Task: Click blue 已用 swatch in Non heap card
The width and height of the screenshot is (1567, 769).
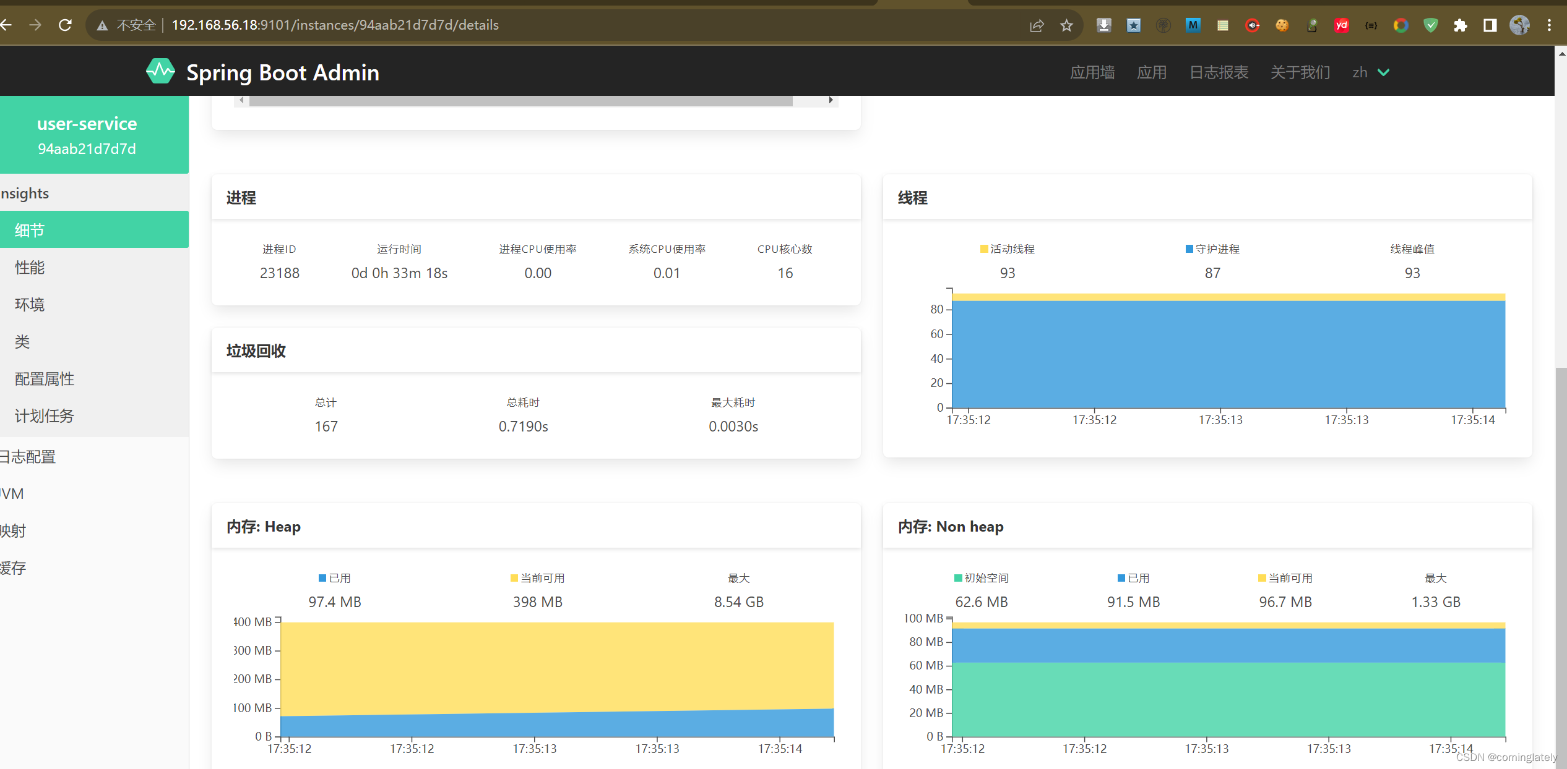Action: tap(1121, 578)
